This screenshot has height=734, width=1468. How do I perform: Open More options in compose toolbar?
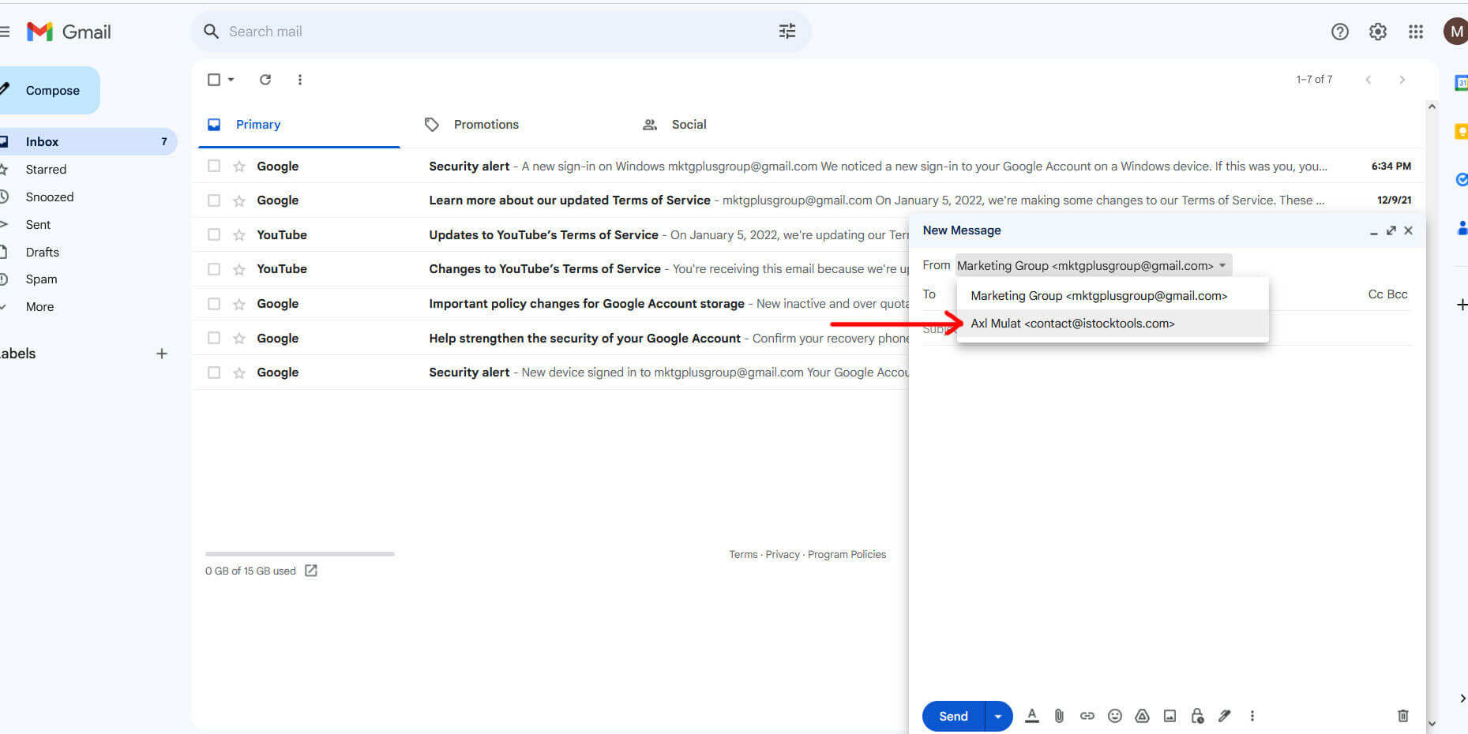1252,716
